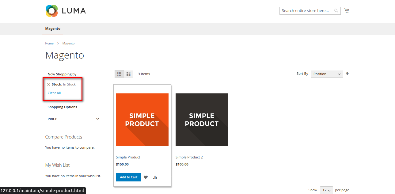Set descending sort direction arrow
The height and width of the screenshot is (194, 395).
click(x=347, y=74)
